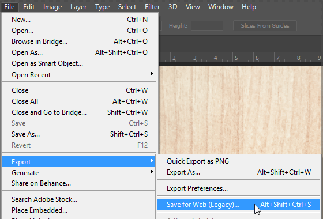323x219 pixels.
Task: Choose Export As... in submenu
Action: [239, 172]
